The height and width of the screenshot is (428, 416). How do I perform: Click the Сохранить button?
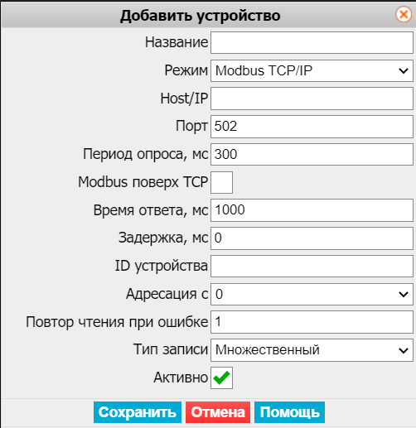coord(138,412)
